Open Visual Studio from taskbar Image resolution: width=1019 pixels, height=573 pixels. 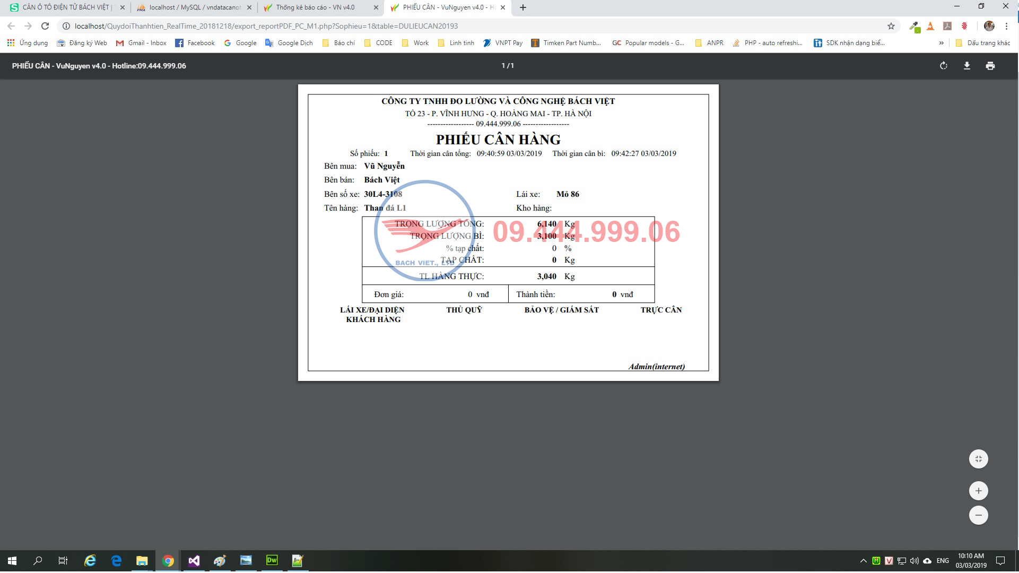[x=194, y=561]
